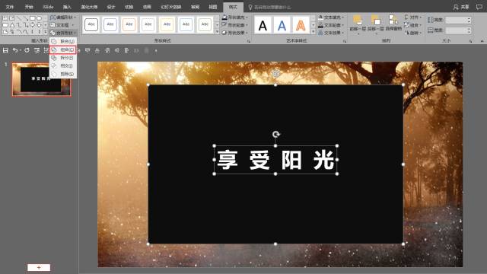487x274 pixels.
Task: Click the plus button to add slide
Action: coord(39,267)
